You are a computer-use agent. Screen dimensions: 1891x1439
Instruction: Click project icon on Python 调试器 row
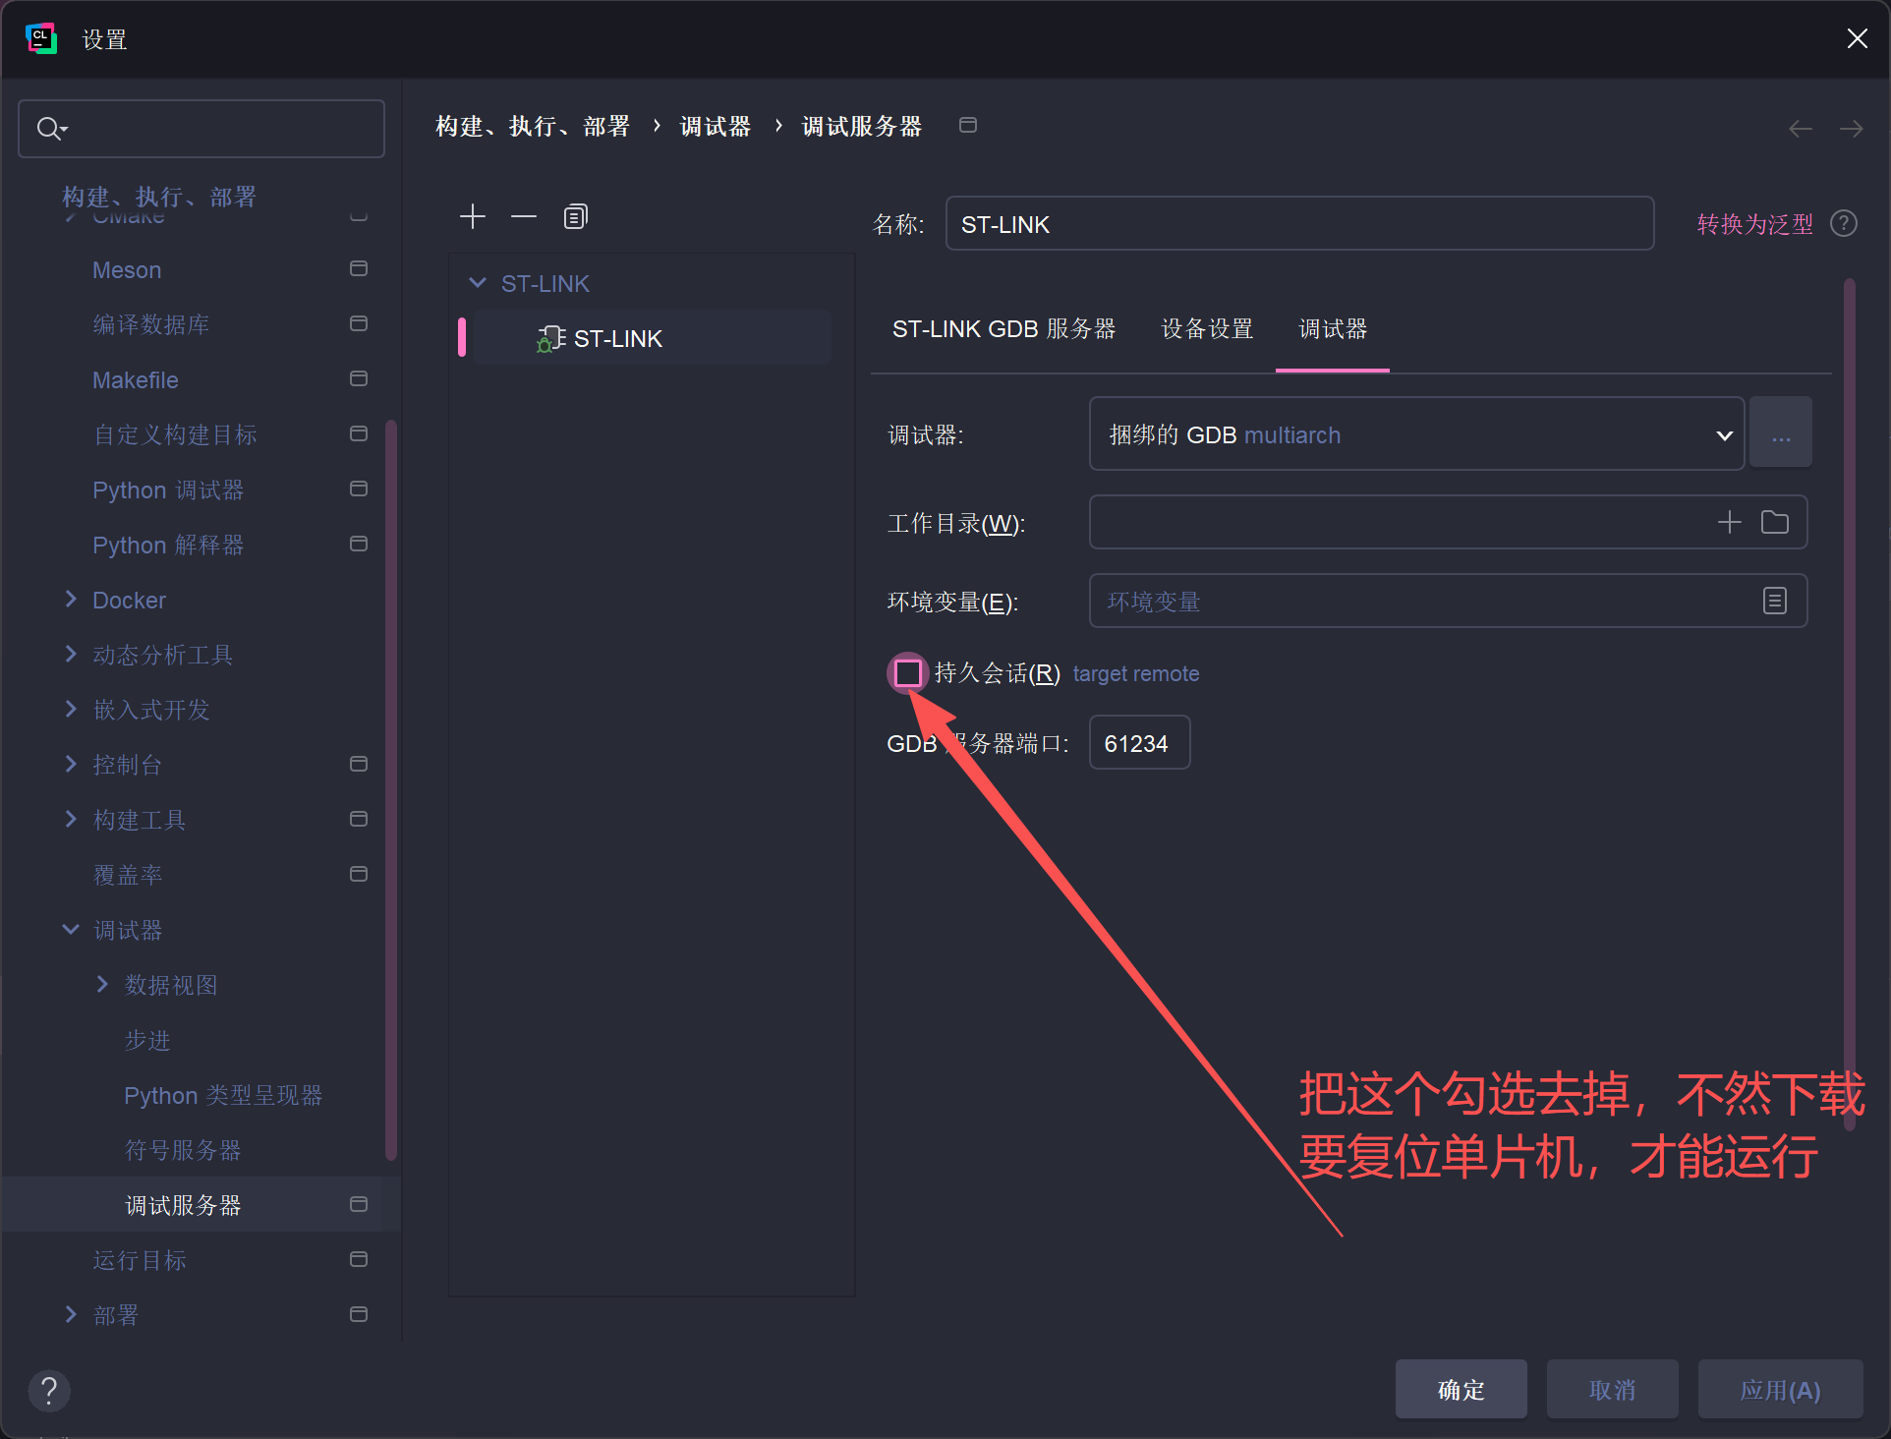tap(359, 489)
